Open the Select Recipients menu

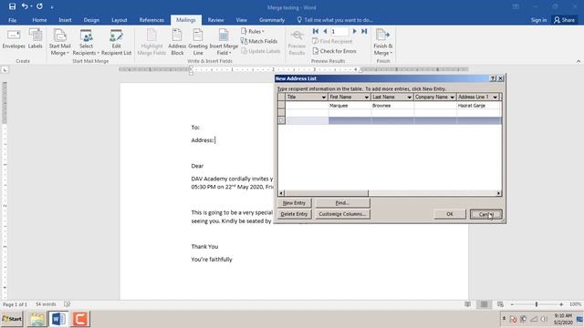pyautogui.click(x=86, y=43)
